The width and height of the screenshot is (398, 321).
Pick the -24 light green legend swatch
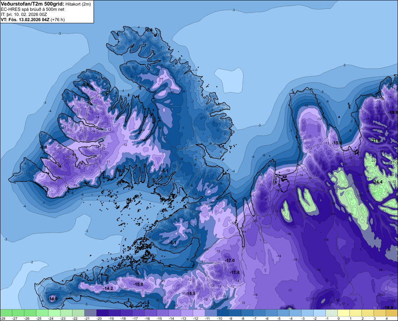pyautogui.click(x=54, y=313)
